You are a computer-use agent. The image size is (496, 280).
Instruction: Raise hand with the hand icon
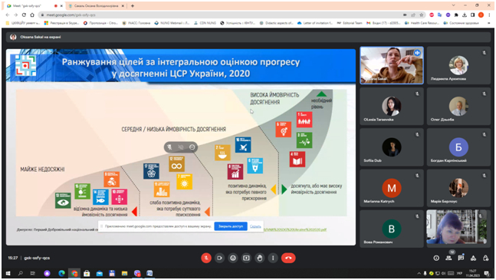pos(260,259)
